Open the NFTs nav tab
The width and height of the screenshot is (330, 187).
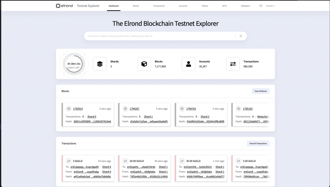point(224,6)
